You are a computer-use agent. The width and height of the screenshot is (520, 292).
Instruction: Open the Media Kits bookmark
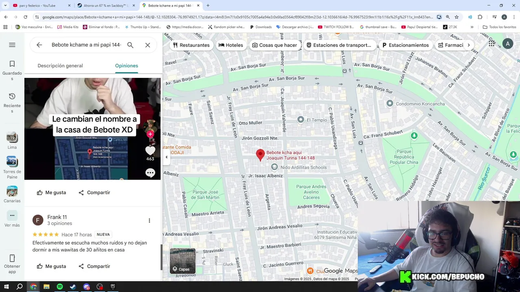[68, 27]
